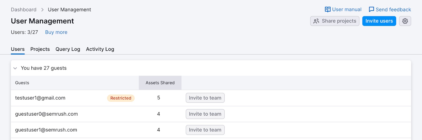Invite testuser1@gmail.com to team
Image resolution: width=422 pixels, height=140 pixels.
click(x=205, y=98)
